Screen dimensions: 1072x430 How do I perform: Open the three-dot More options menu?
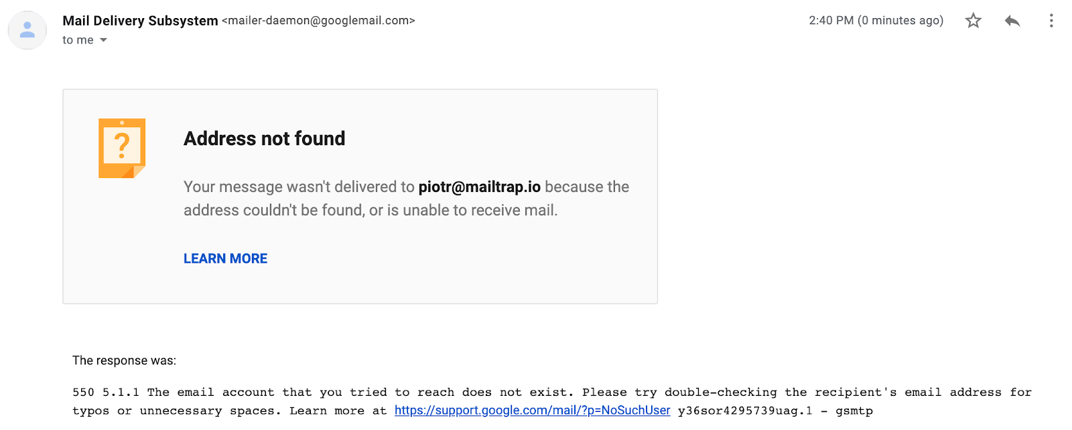1051,21
